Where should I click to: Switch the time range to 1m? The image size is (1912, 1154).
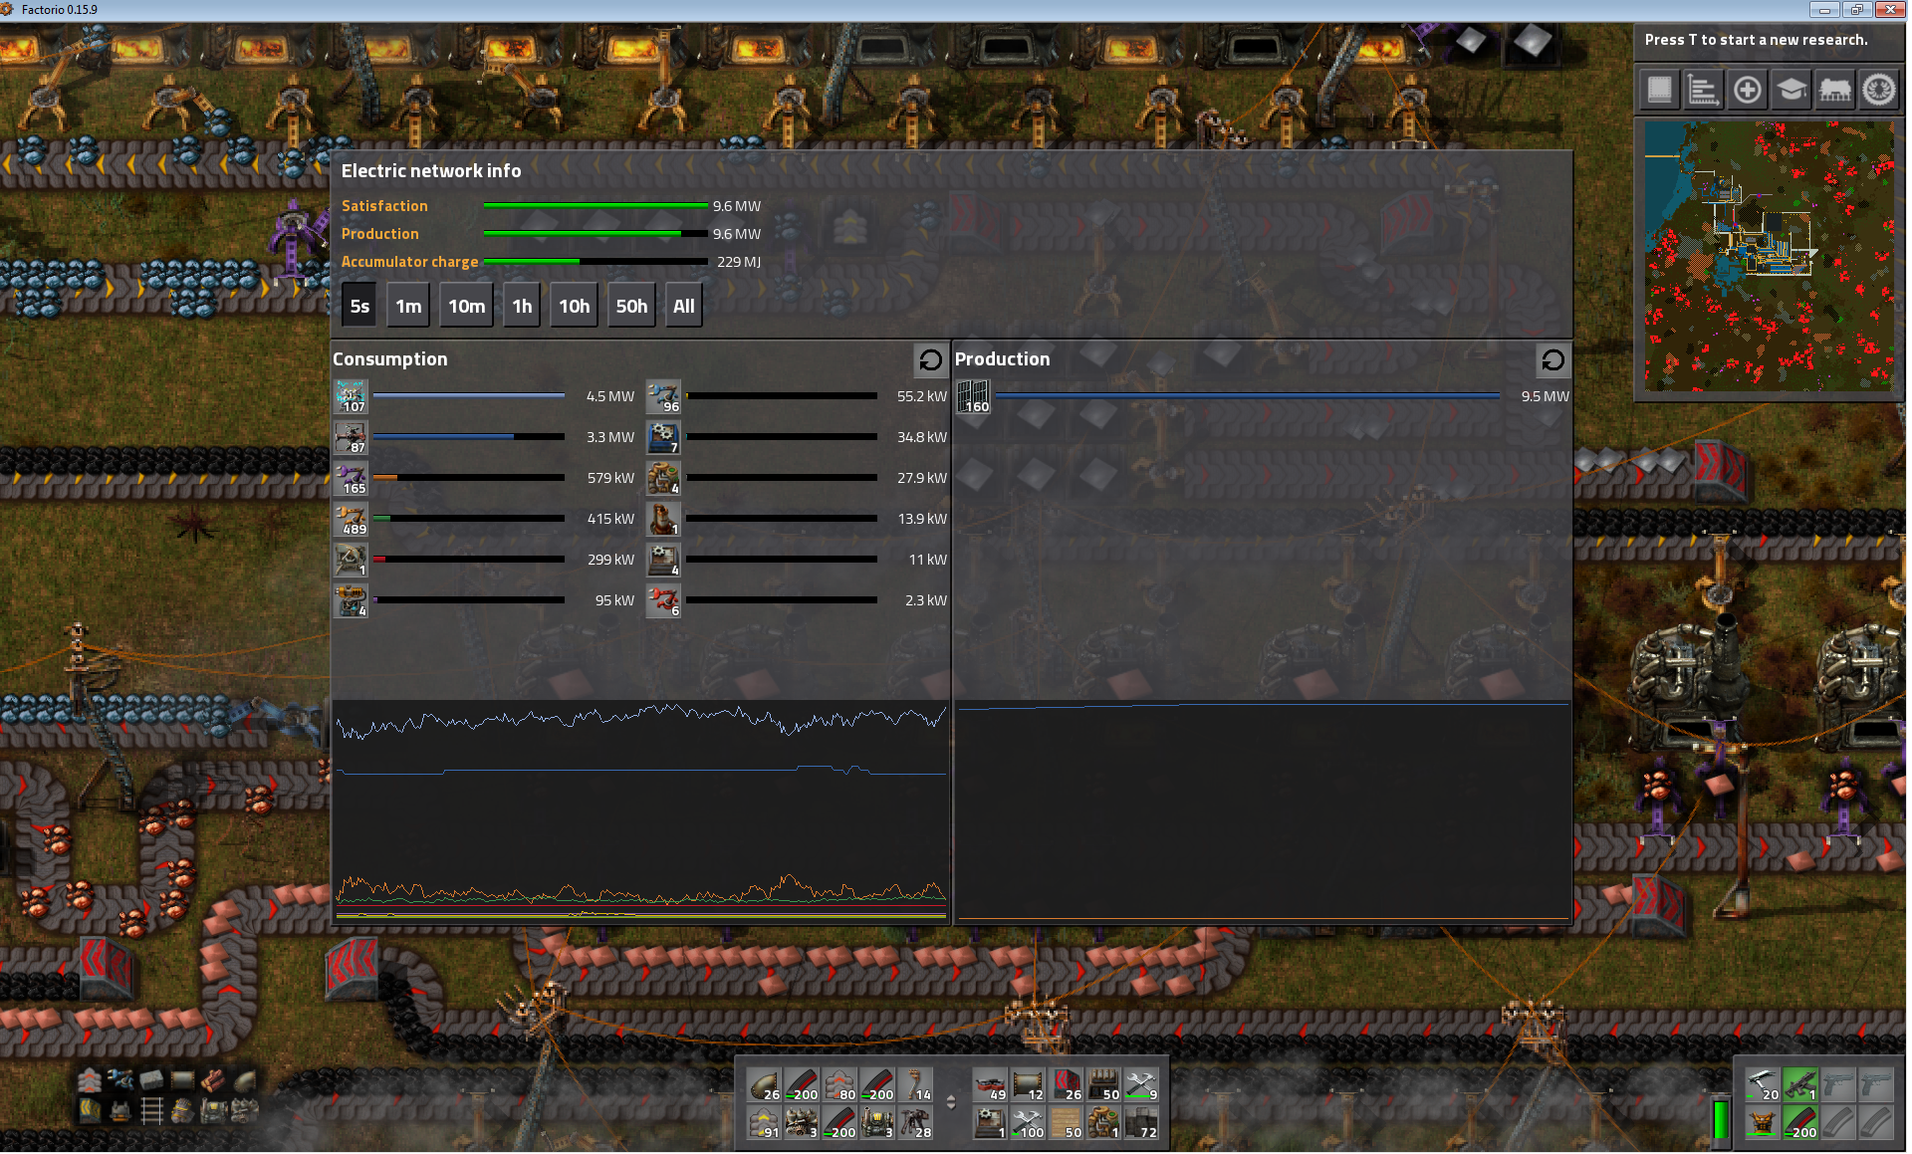coord(408,306)
